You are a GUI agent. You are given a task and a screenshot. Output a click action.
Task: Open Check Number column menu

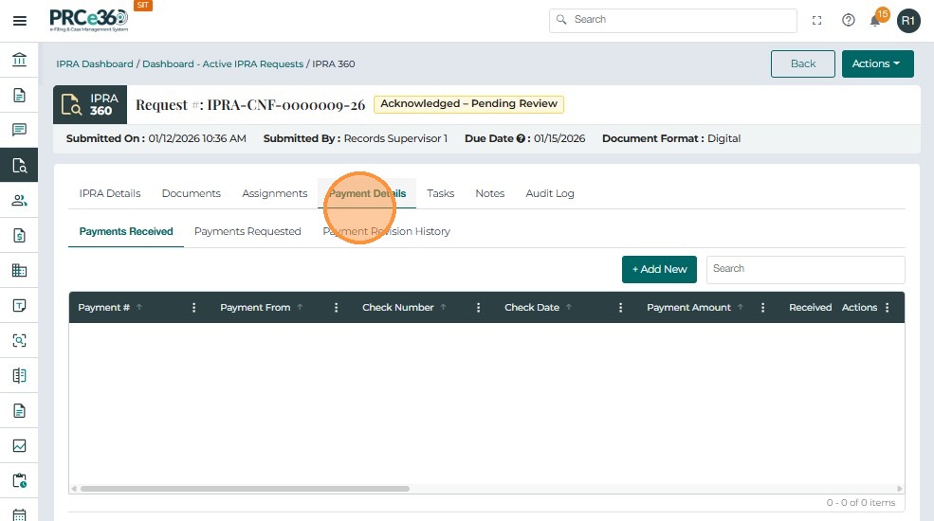point(478,308)
